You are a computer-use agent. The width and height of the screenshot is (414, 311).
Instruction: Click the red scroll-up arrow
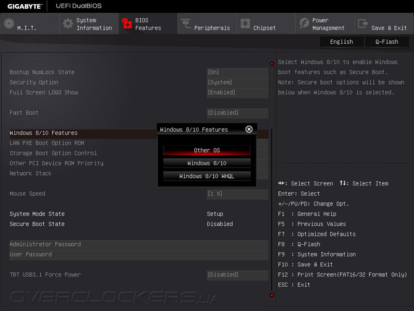click(x=271, y=63)
